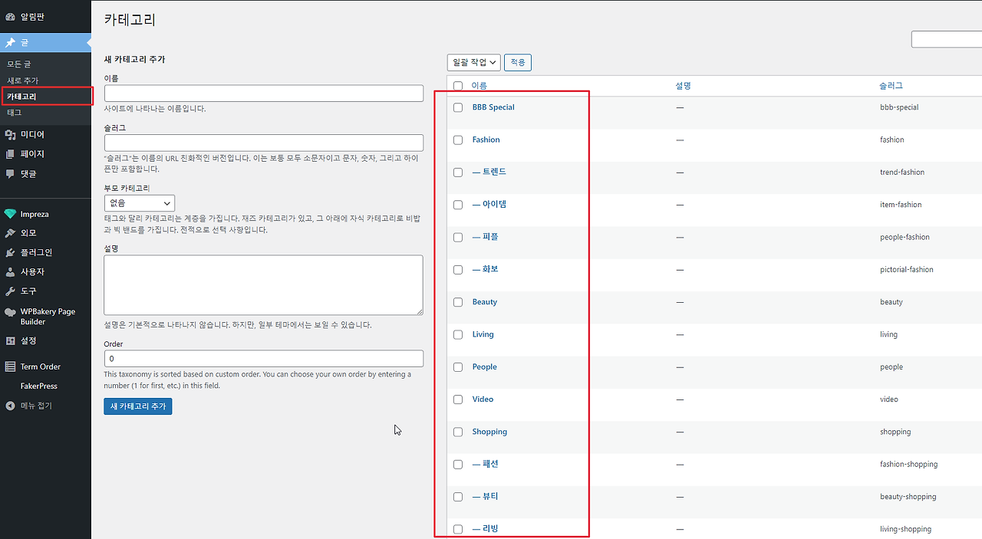Open 카테고리 submenu item

click(x=21, y=97)
